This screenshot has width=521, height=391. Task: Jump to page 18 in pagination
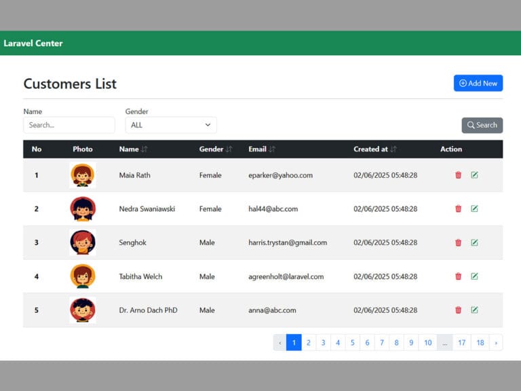(x=480, y=343)
